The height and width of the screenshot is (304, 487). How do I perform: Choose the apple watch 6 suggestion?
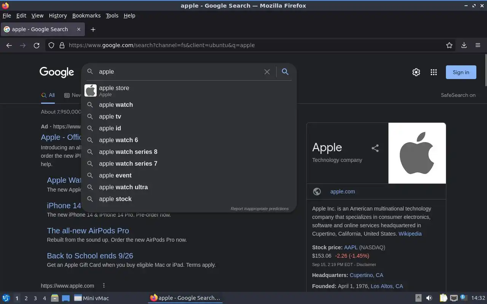click(189, 140)
